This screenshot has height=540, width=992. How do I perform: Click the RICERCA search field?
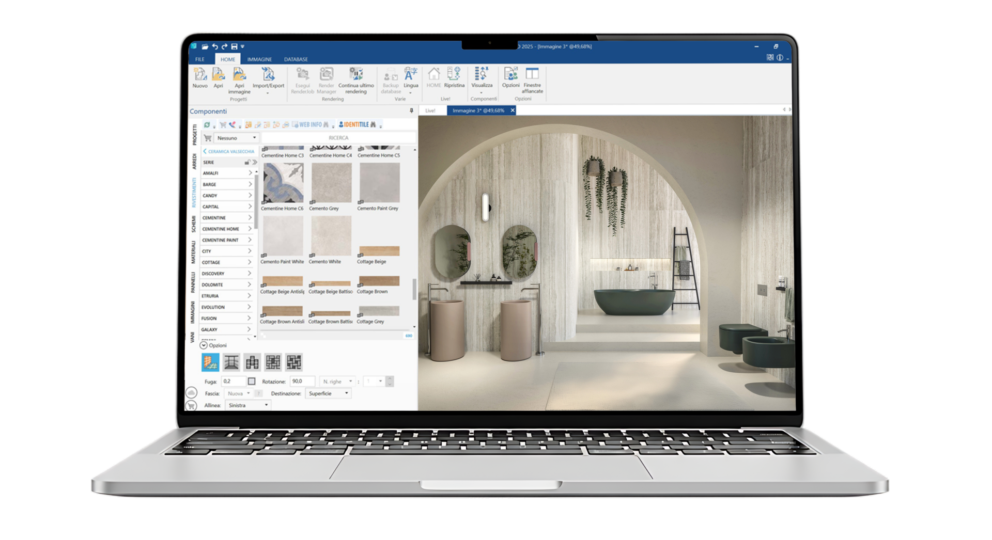(x=338, y=138)
